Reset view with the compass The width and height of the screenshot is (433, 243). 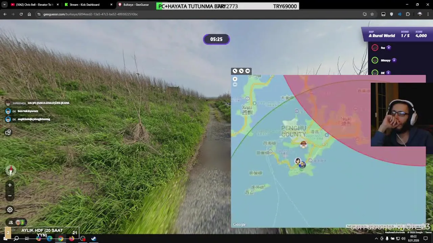pyautogui.click(x=10, y=170)
